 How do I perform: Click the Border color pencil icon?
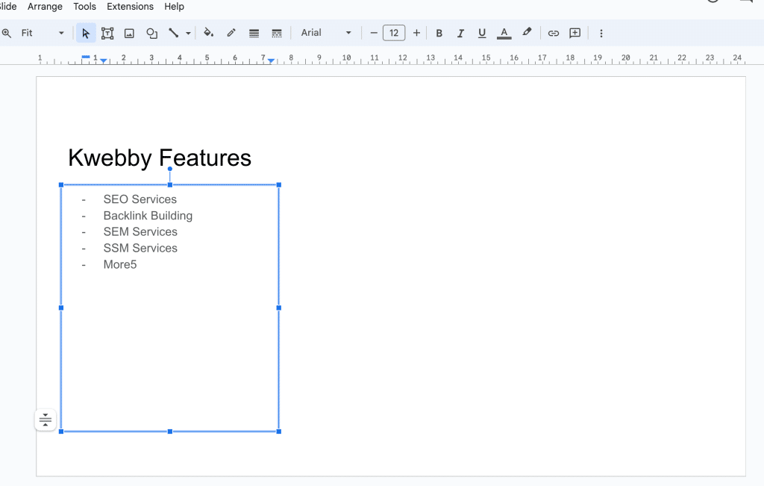click(x=231, y=33)
